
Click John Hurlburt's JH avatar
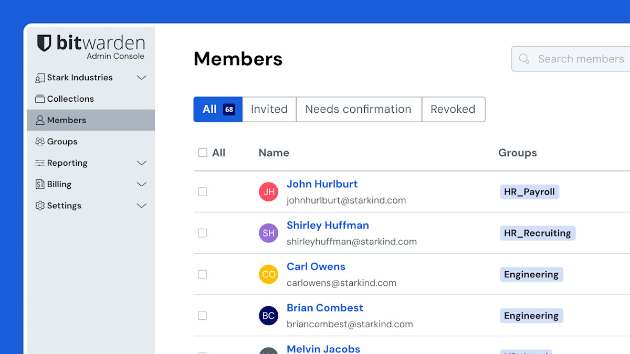[268, 192]
